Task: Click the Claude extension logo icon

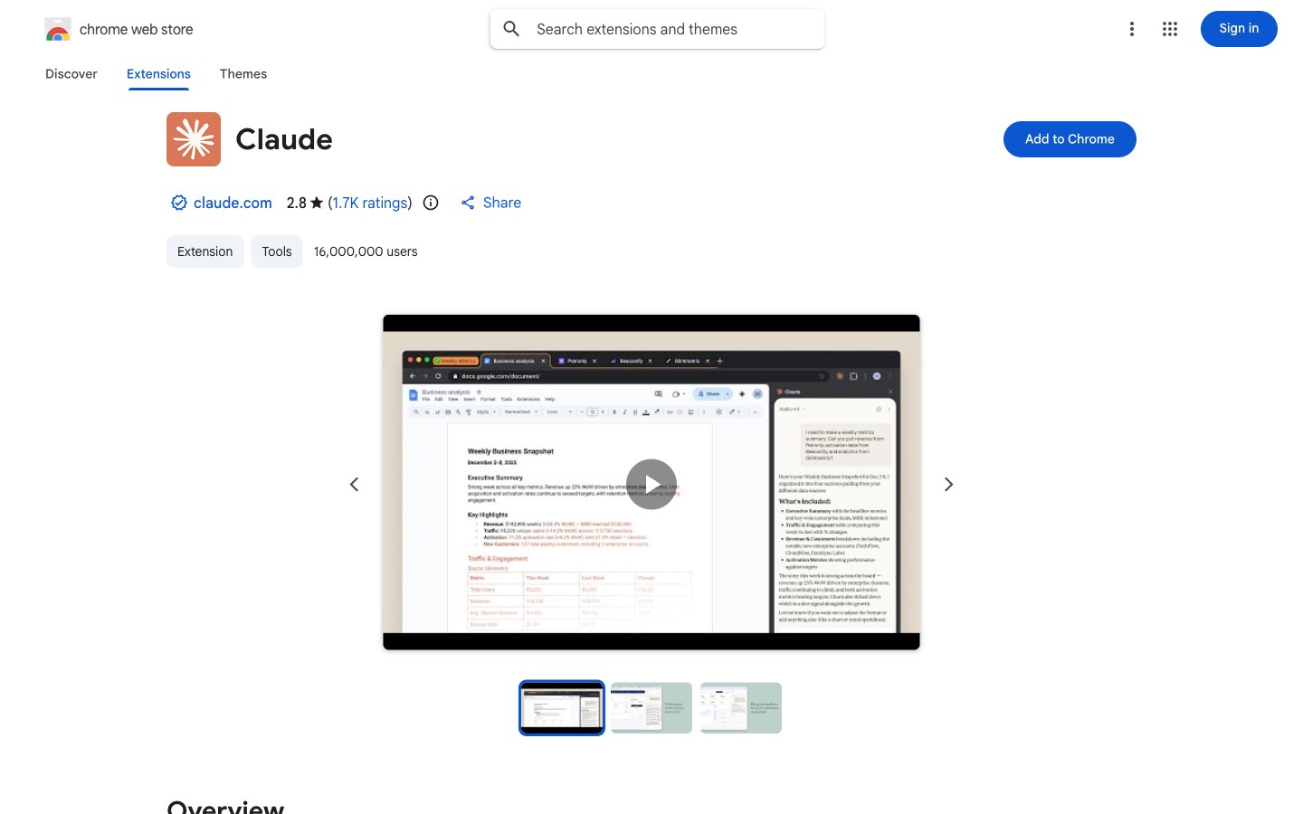Action: pyautogui.click(x=194, y=139)
